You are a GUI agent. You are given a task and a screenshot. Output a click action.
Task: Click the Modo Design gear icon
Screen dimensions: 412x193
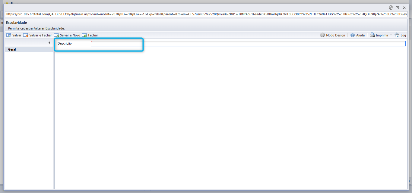point(322,35)
